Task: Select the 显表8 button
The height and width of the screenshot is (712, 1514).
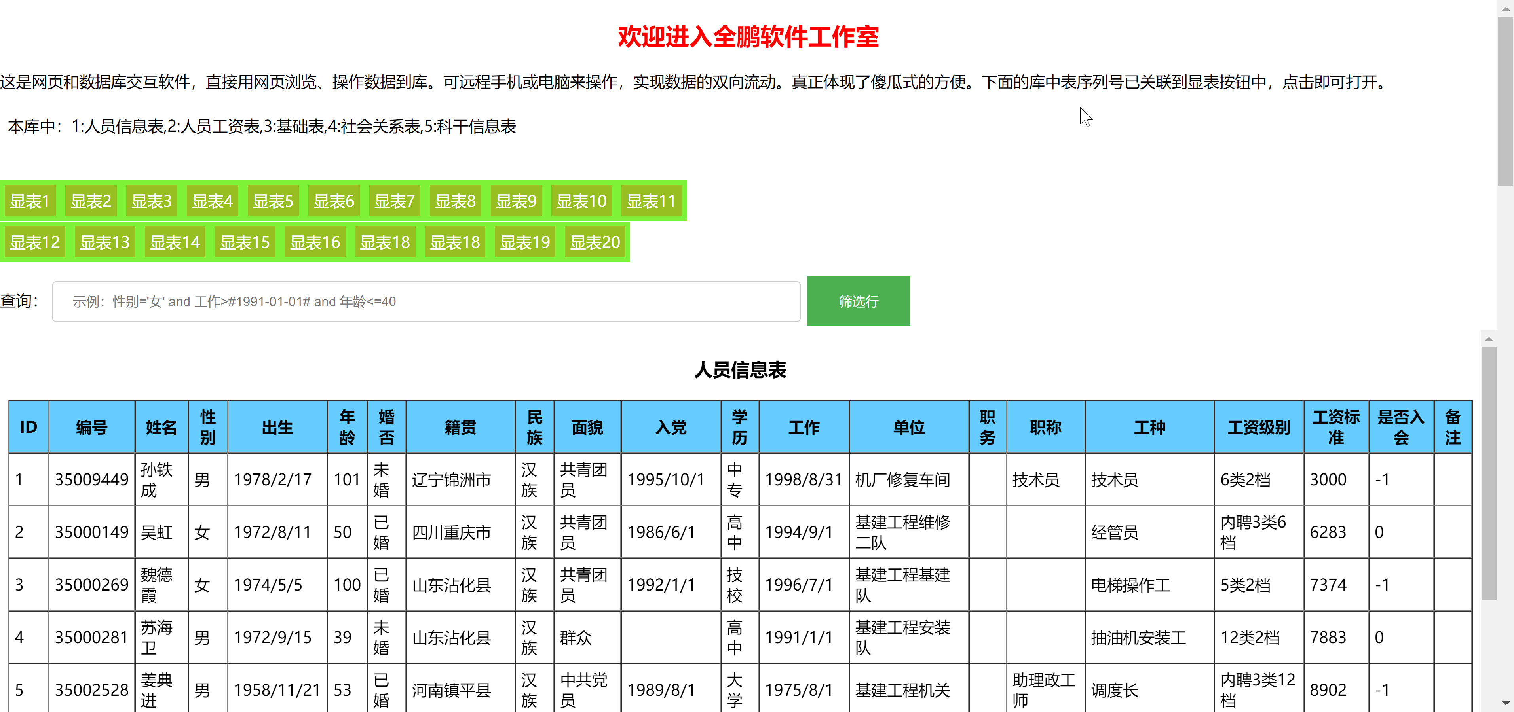Action: [x=456, y=201]
